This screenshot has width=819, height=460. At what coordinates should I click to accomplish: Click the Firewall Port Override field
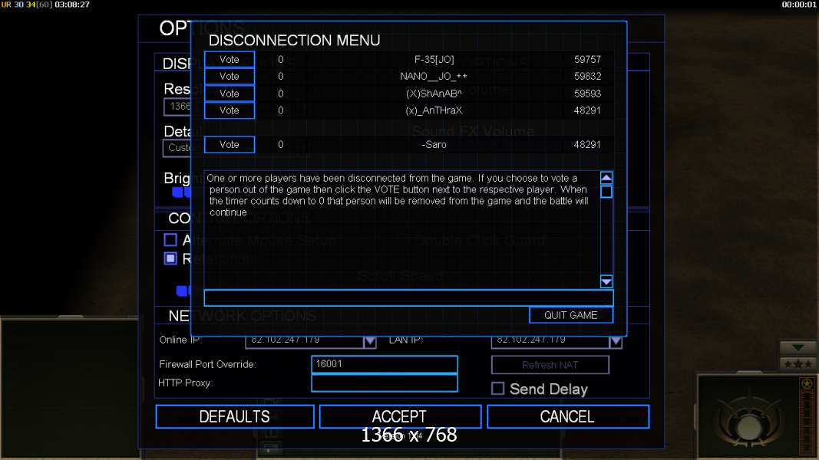pos(385,364)
